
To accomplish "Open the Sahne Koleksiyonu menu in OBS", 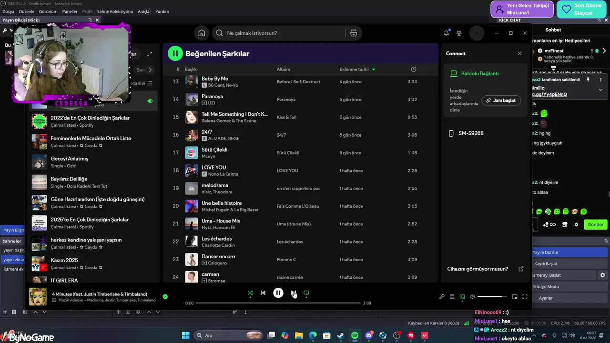I will (115, 11).
